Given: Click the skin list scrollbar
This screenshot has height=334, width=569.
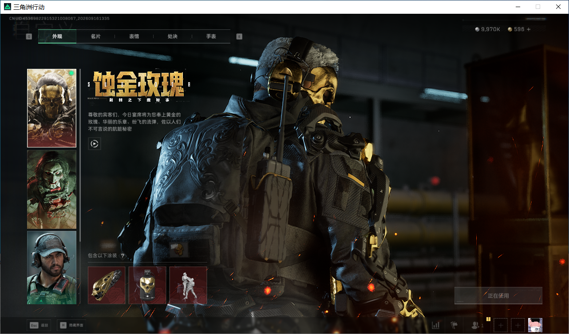Looking at the screenshot, I should (80, 155).
